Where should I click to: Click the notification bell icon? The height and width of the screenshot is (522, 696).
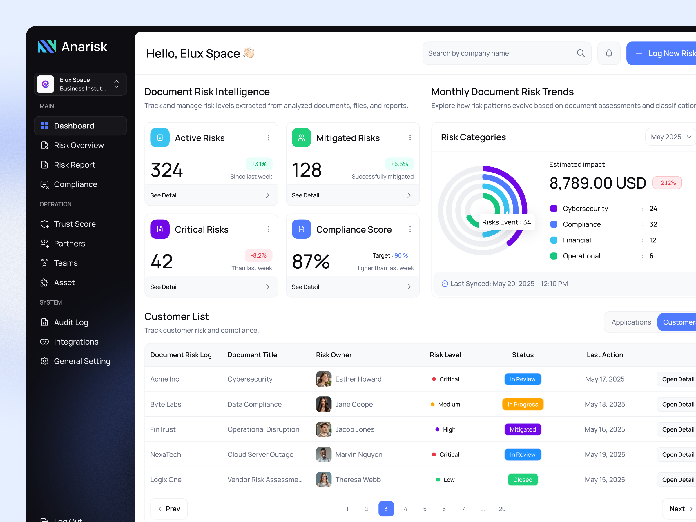click(x=608, y=53)
